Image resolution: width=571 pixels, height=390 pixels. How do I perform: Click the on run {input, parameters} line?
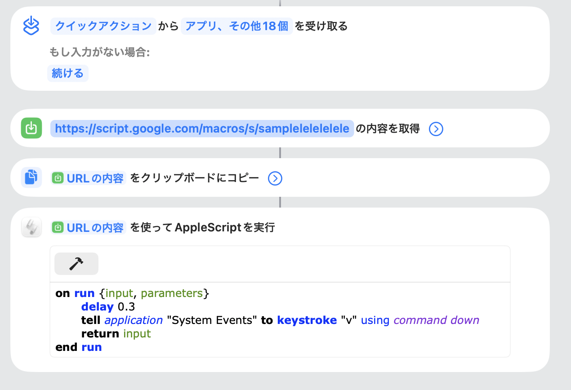[x=133, y=293]
